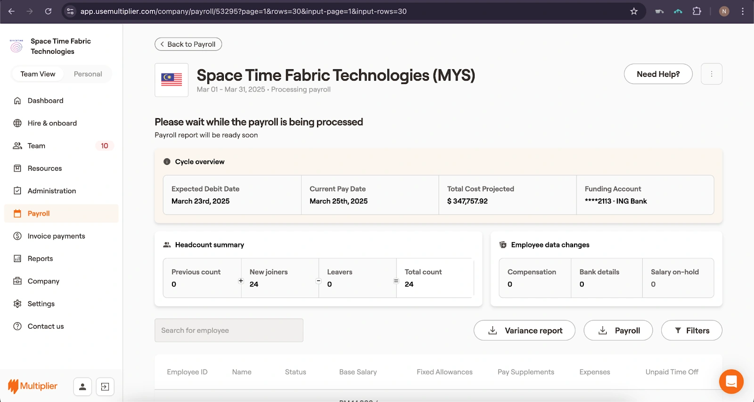Open Contact us in the sidebar
The height and width of the screenshot is (402, 754).
click(x=61, y=327)
